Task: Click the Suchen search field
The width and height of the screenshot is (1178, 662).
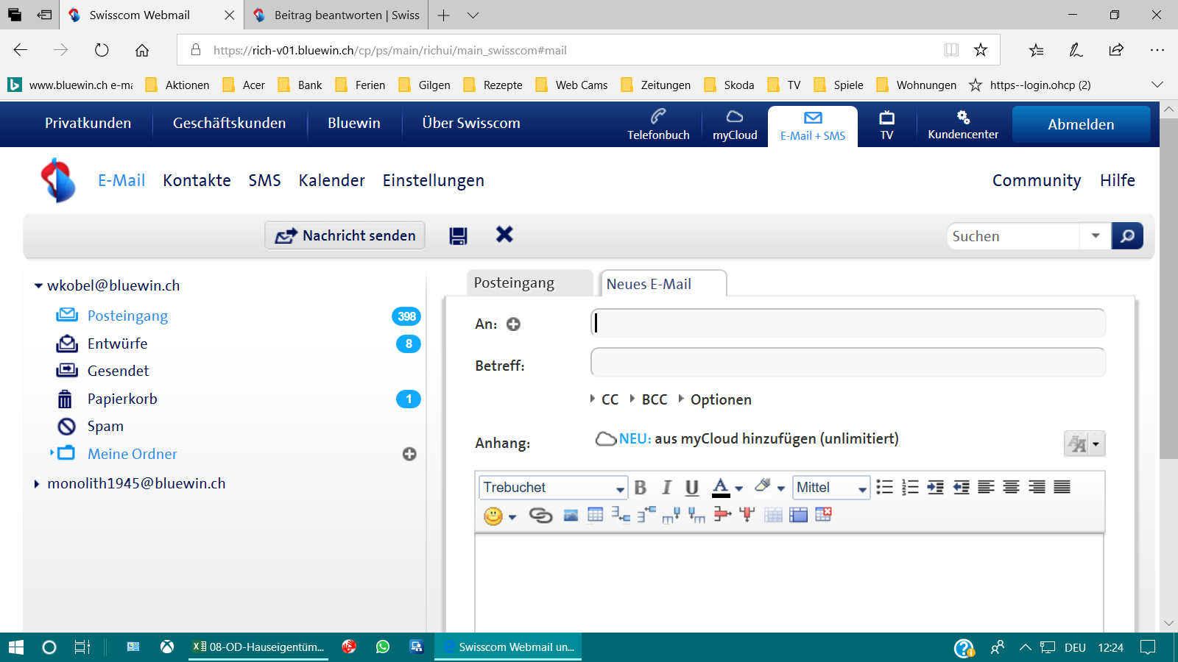Action: pos(1013,236)
